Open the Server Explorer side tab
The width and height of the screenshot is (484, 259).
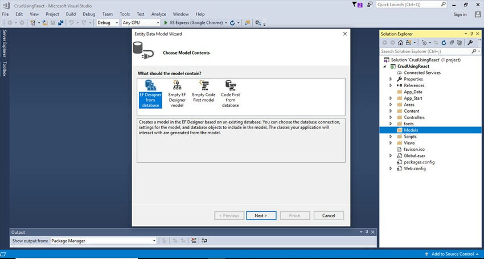pos(5,43)
